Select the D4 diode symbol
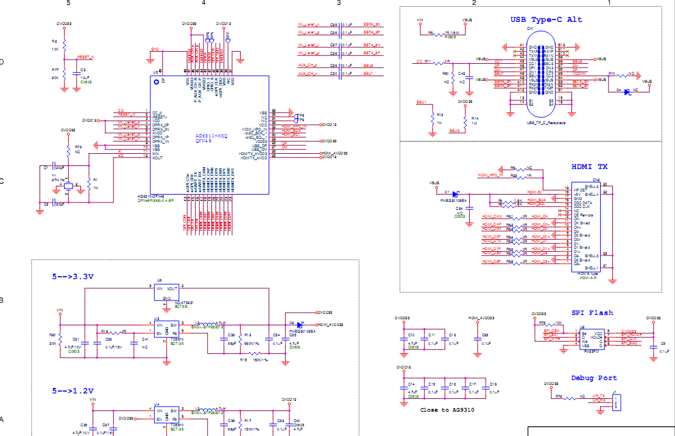The height and width of the screenshot is (436, 675). pyautogui.click(x=626, y=91)
